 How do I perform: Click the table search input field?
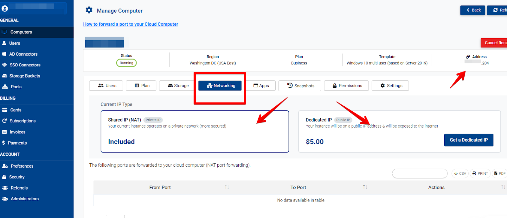pyautogui.click(x=420, y=173)
